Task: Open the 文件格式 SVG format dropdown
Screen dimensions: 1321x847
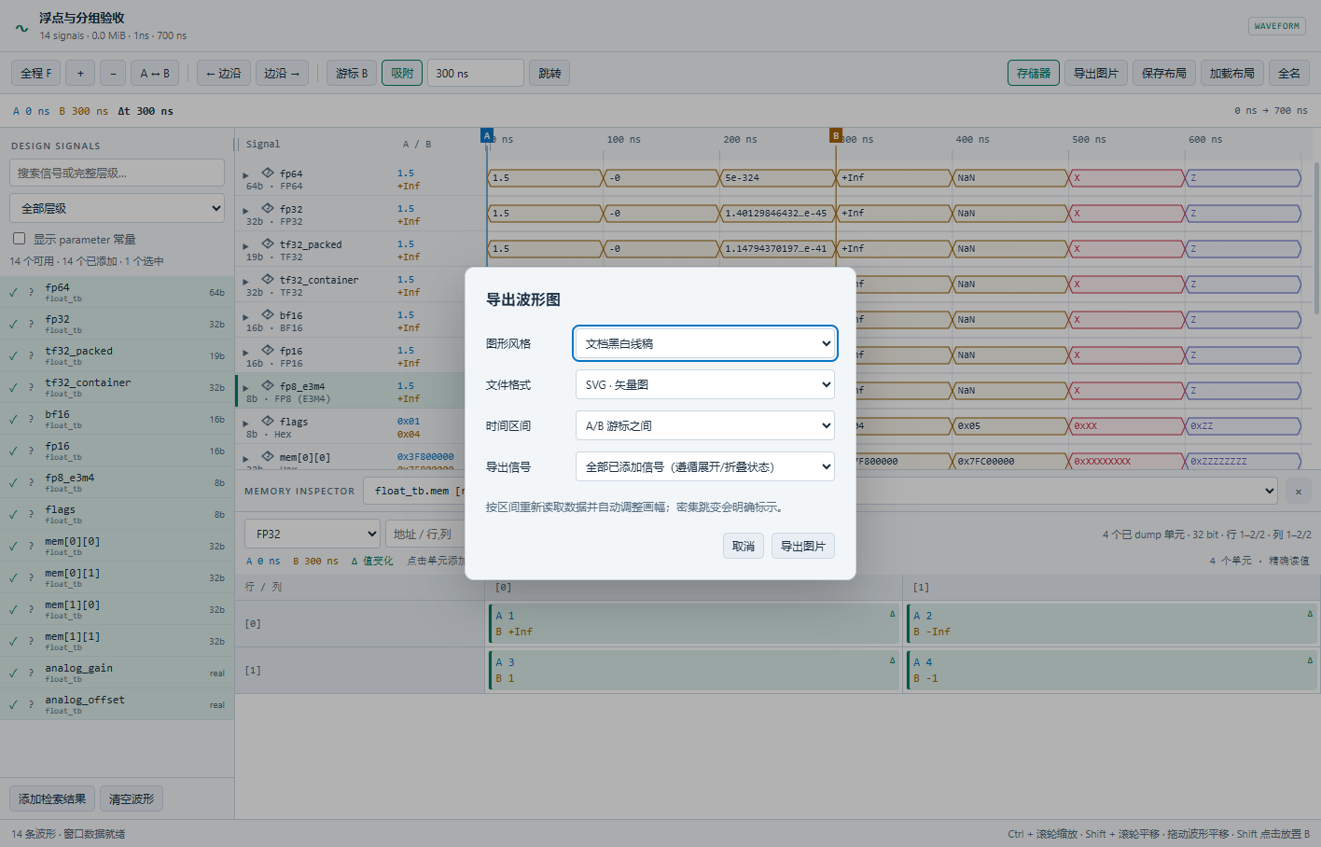Action: coord(705,384)
